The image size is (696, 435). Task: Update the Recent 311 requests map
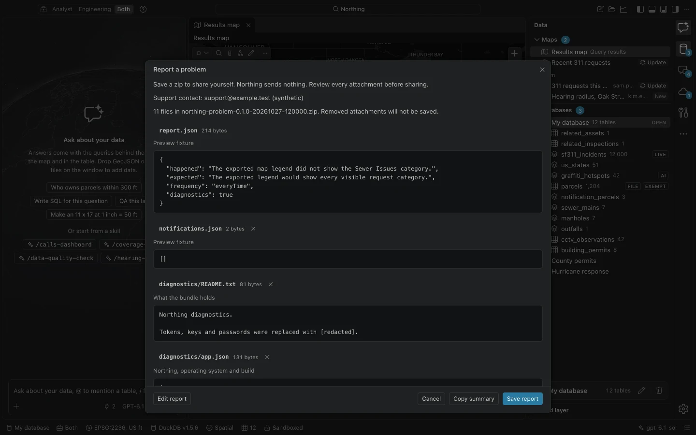653,63
